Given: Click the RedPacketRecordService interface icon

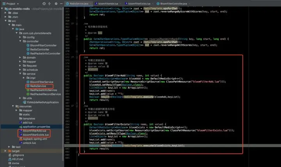Looking at the screenshot, I should pos(28,94).
